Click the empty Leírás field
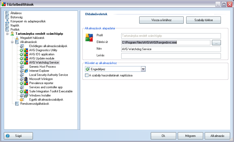The height and width of the screenshot is (142, 234). point(171,56)
